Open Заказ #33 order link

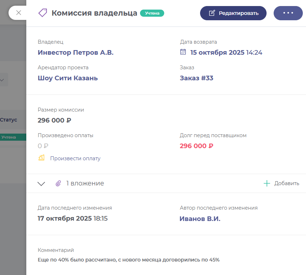pos(197,78)
